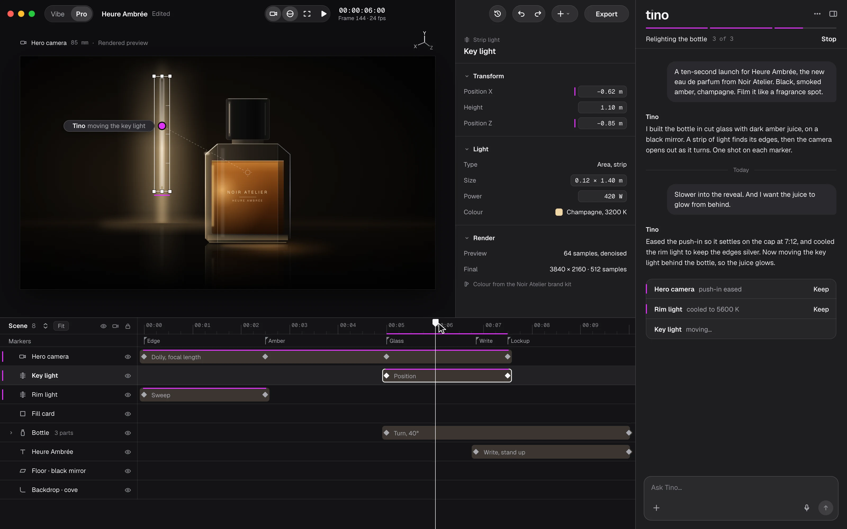
Task: Redo the last change
Action: coord(538,14)
